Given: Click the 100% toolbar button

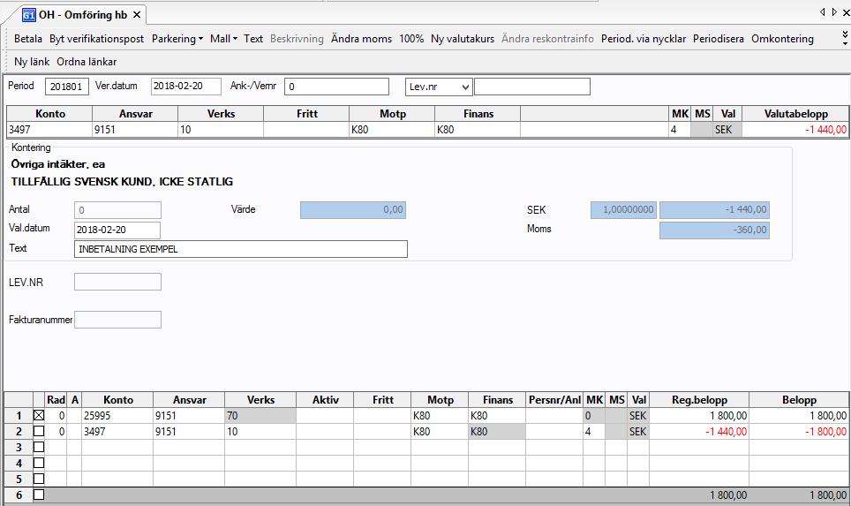Looking at the screenshot, I should (x=411, y=39).
